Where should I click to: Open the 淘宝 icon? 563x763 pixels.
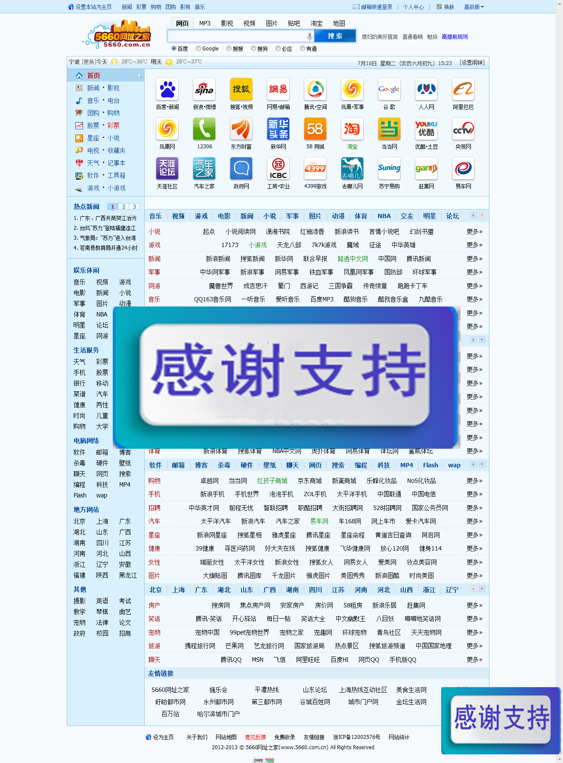coord(353,129)
